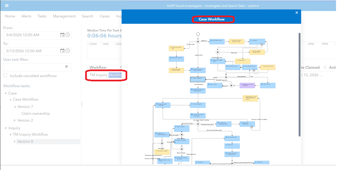Screen dimensions: 339x170
Task: Select Workflow error email notification node
Action: pos(247,85)
